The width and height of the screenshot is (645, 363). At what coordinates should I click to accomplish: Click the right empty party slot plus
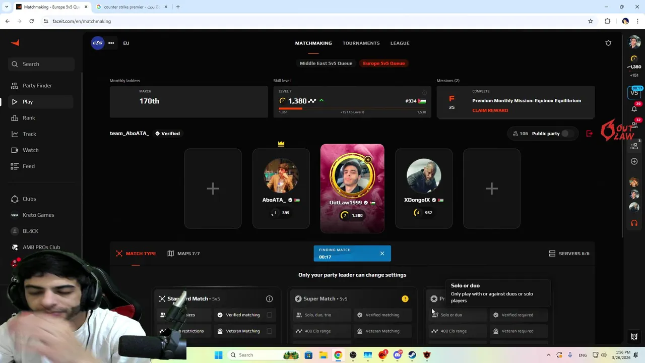[492, 189]
